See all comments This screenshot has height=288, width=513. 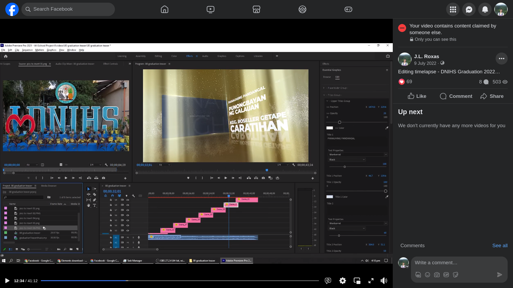500,246
